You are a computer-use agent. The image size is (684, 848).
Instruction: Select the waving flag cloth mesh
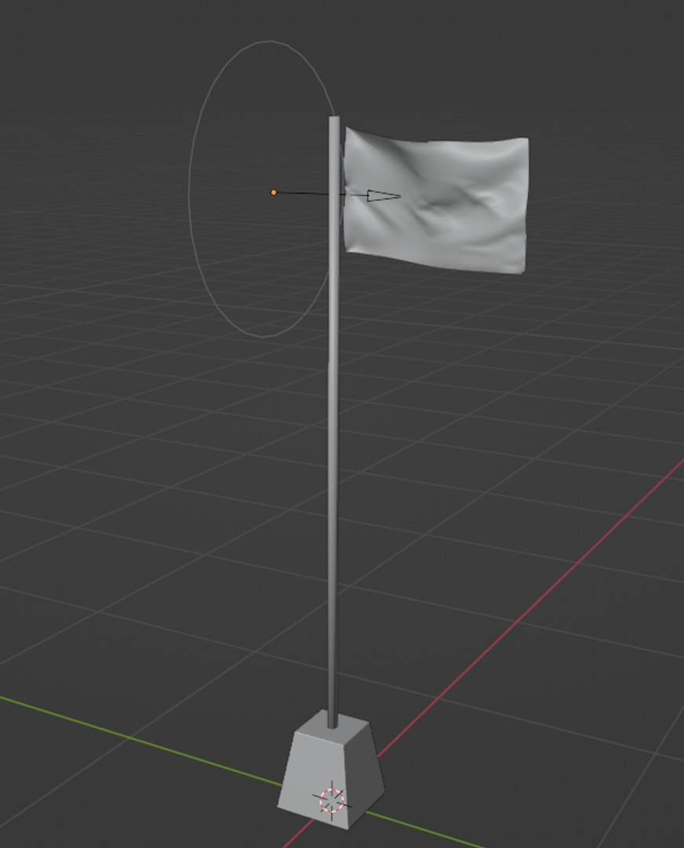(436, 200)
